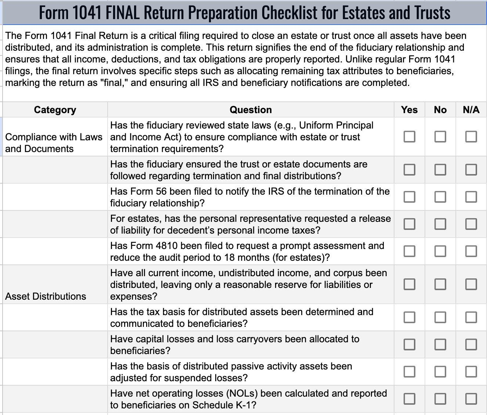Tick N/A for the Form 4810 question

coord(471,251)
